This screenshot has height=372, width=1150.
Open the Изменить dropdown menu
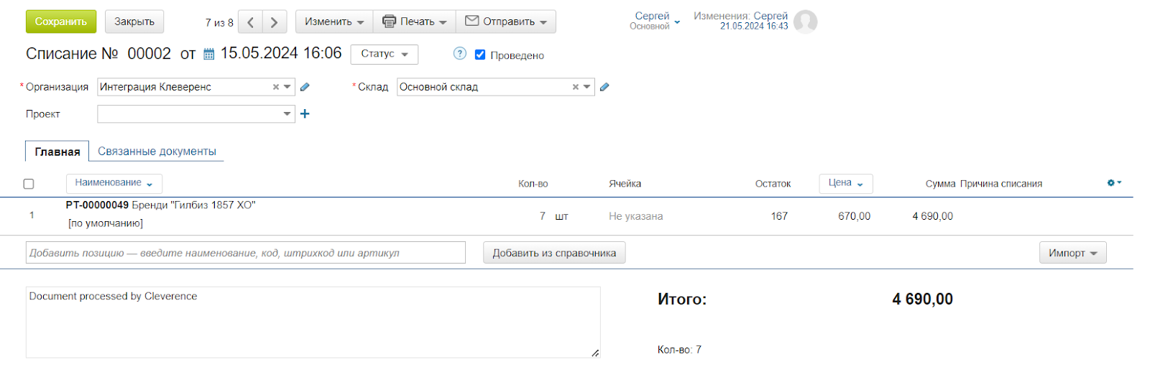pyautogui.click(x=334, y=22)
